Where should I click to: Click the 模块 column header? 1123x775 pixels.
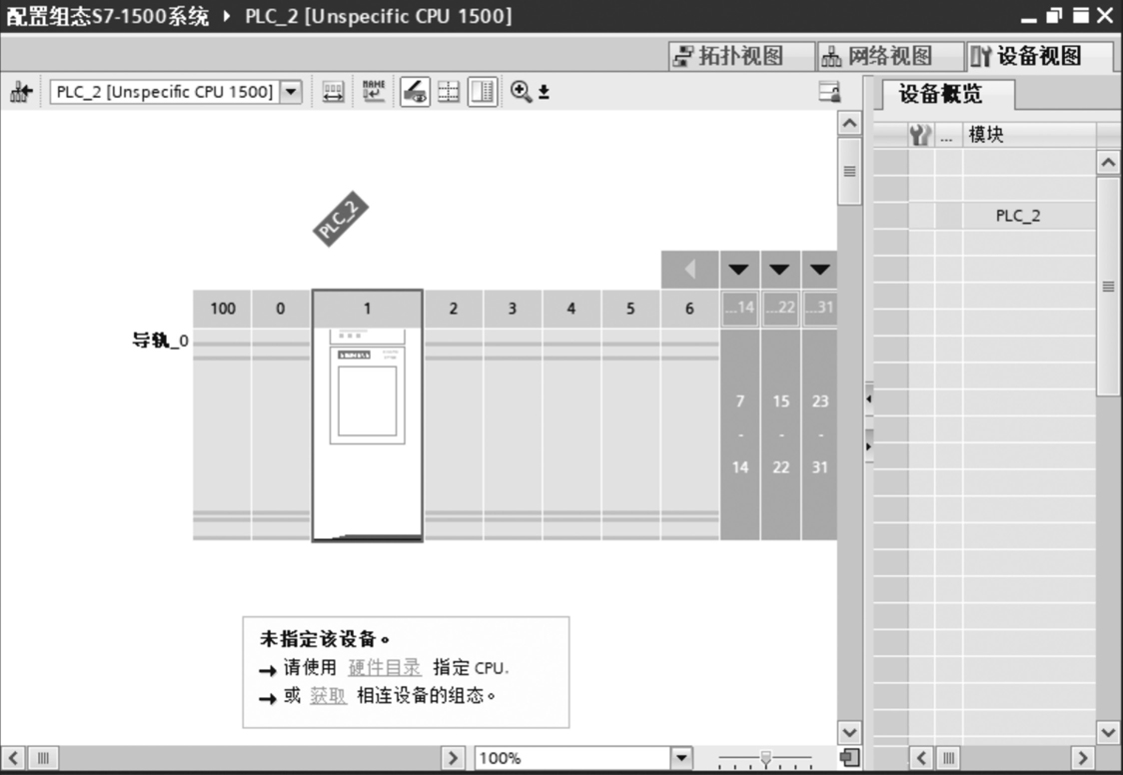[x=1029, y=135]
